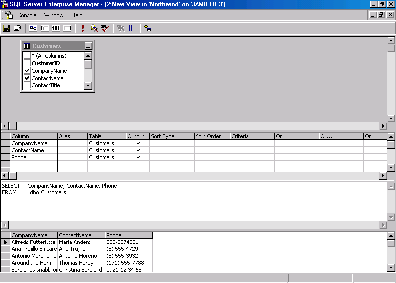
Task: Click the Sort Type cell for CompanyName row
Action: click(x=172, y=143)
